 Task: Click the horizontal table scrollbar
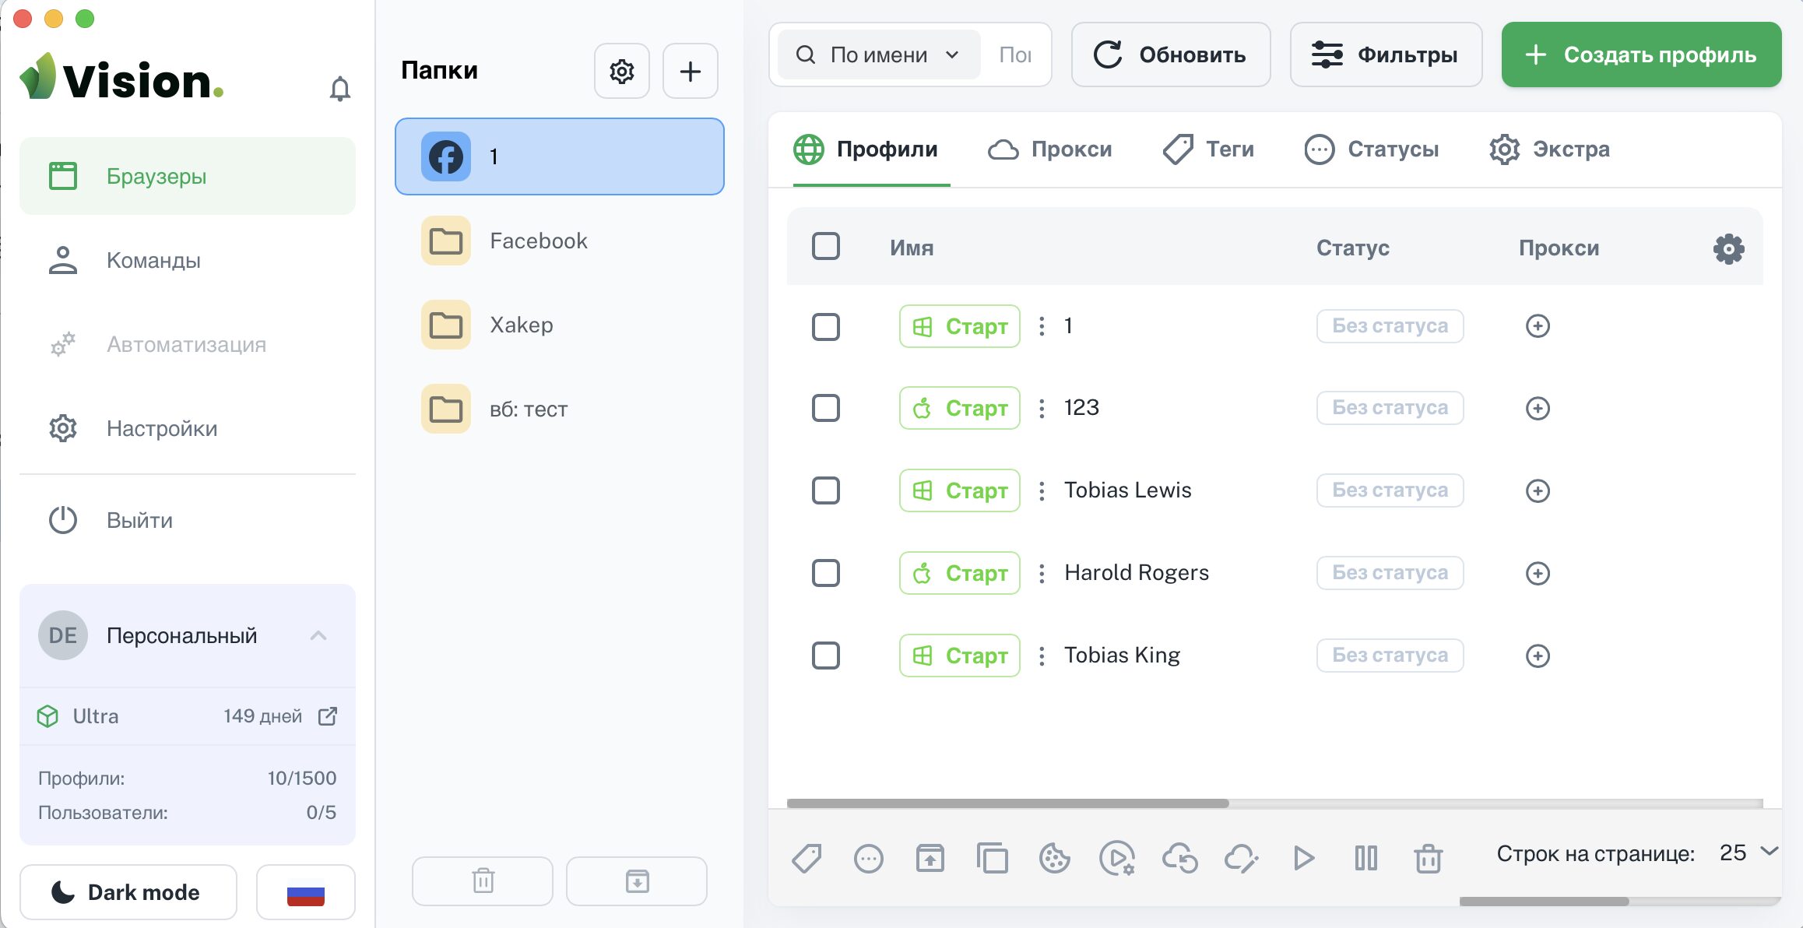[x=1007, y=803]
